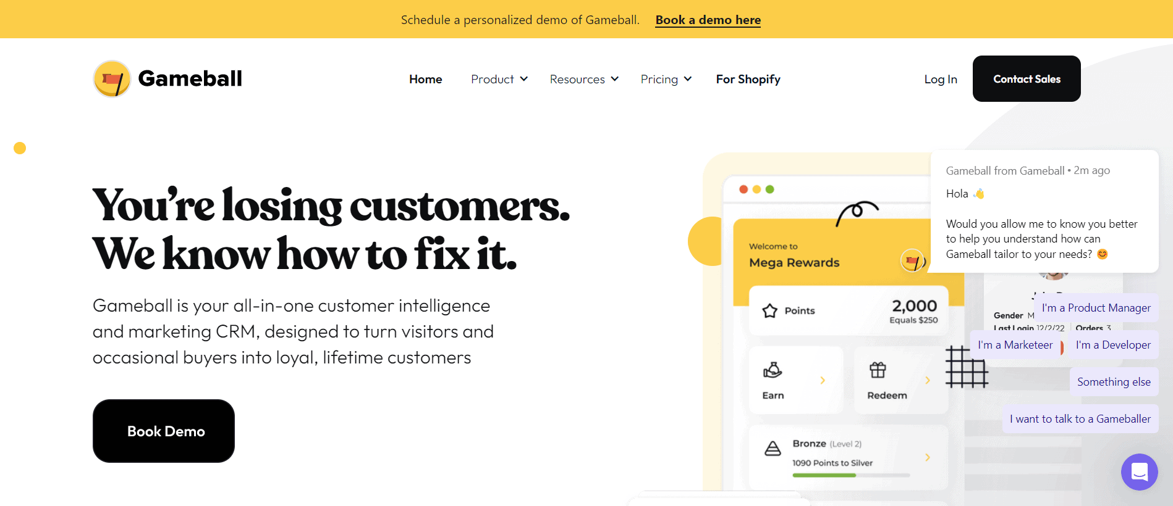Click the Redeem gift icon
This screenshot has height=506, width=1173.
tap(878, 370)
